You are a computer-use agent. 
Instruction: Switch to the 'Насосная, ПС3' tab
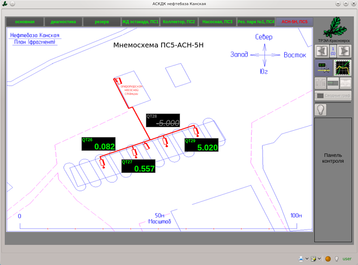click(x=217, y=21)
